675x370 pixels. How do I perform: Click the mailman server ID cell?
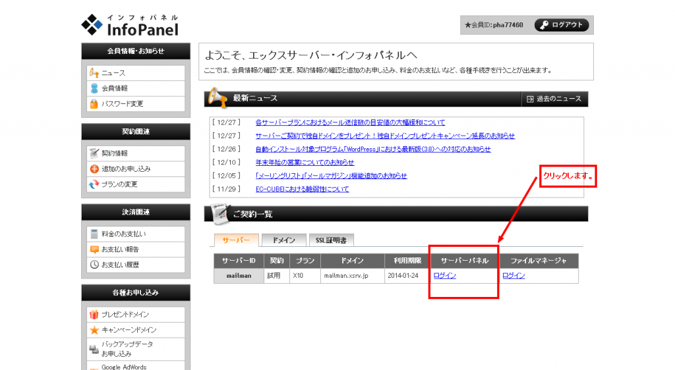pos(239,276)
